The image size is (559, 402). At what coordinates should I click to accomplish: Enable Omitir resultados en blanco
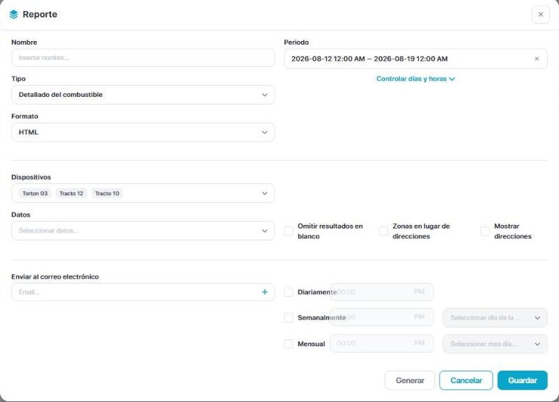pos(289,231)
